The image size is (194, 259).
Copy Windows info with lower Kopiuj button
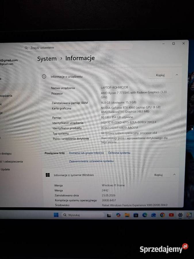coord(158,175)
